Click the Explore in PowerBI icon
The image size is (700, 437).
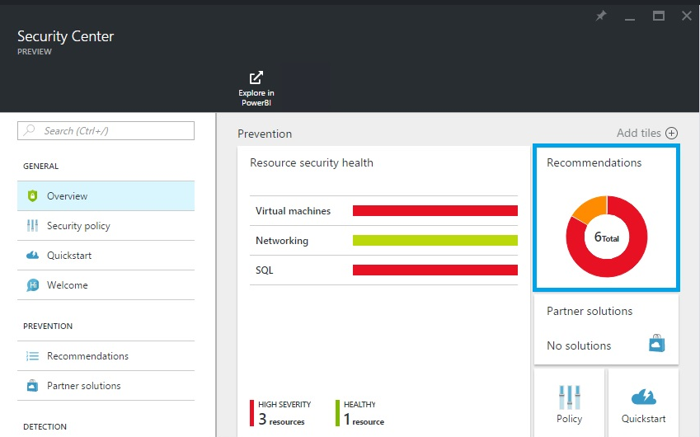point(256,78)
